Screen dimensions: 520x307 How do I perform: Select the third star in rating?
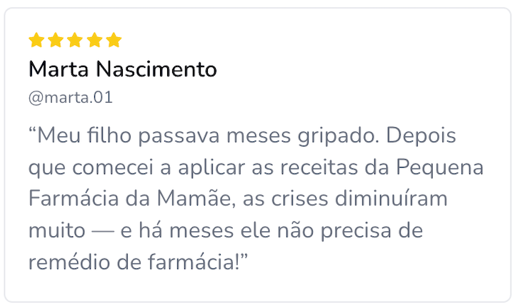75,40
